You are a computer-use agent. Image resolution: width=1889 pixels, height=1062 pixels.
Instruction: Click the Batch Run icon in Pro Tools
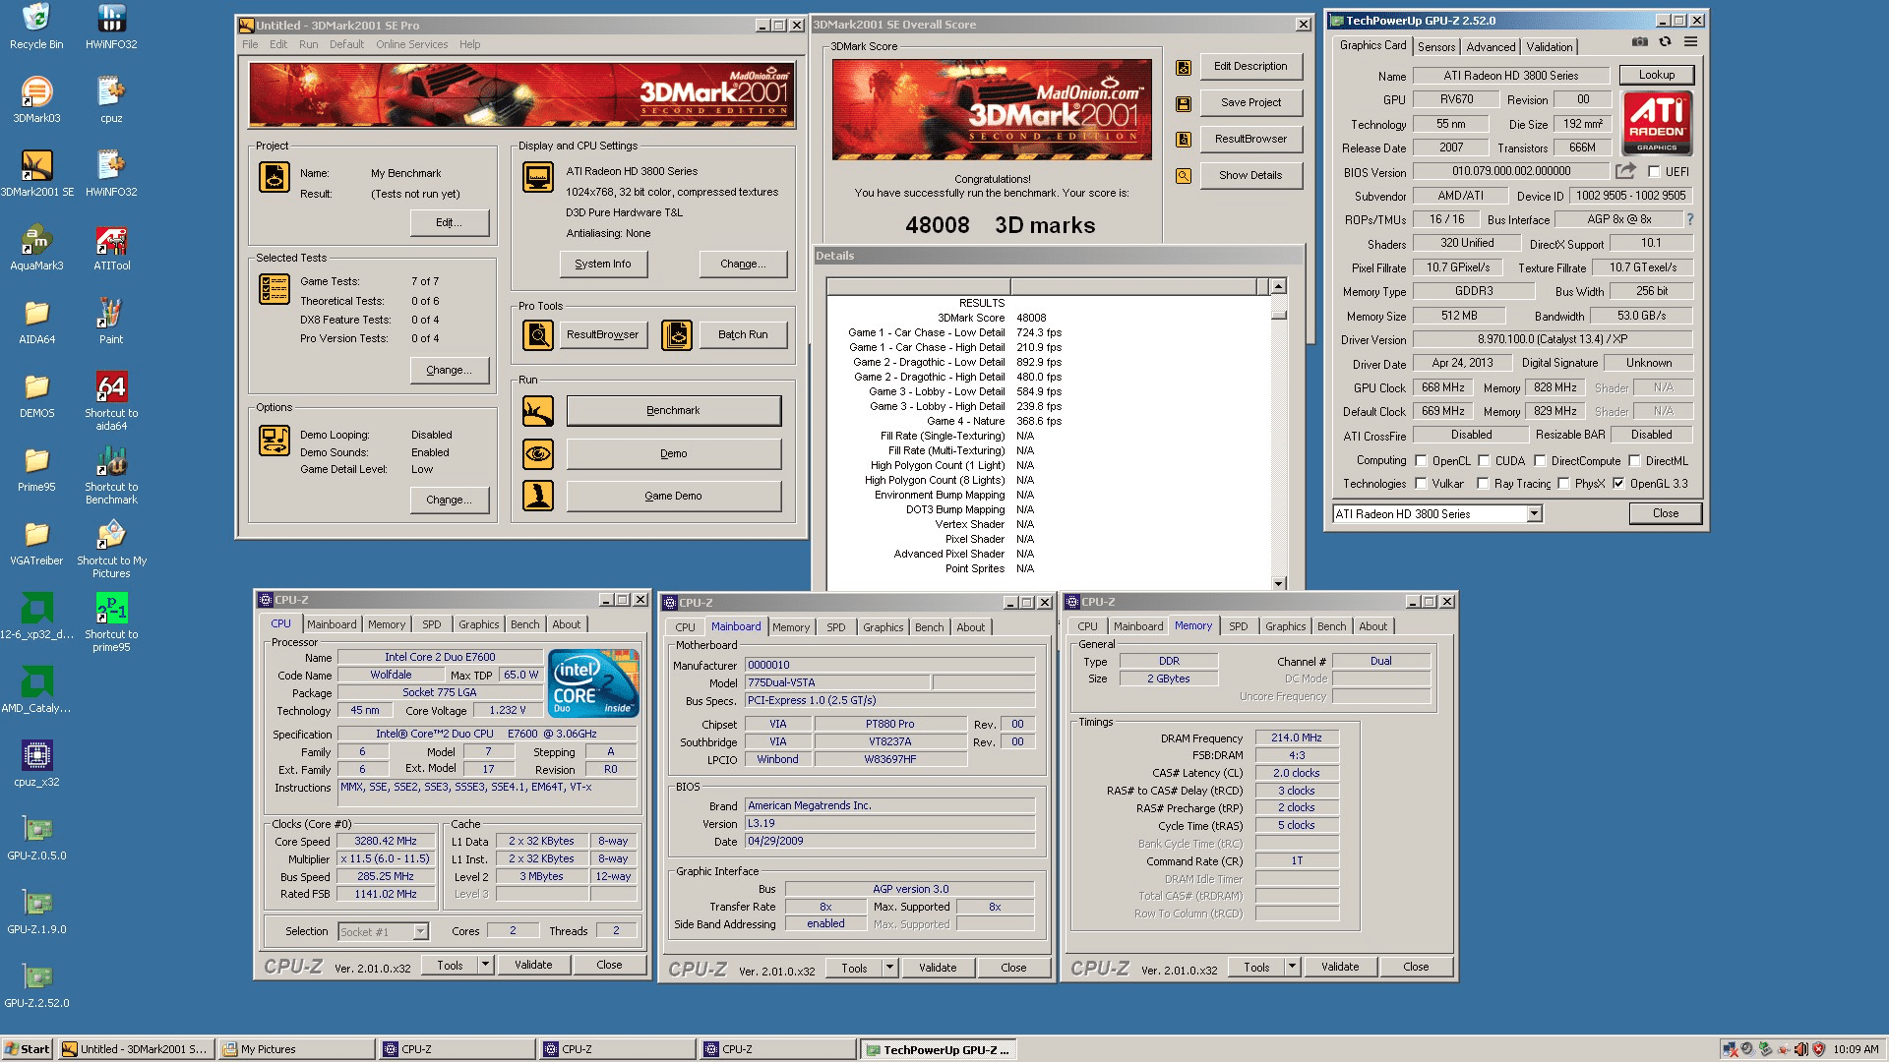point(677,335)
